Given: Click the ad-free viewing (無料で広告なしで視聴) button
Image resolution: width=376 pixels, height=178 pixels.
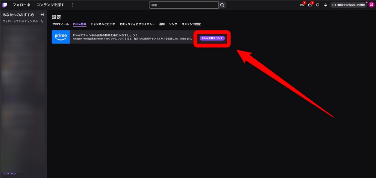Looking at the screenshot, I should [349, 5].
